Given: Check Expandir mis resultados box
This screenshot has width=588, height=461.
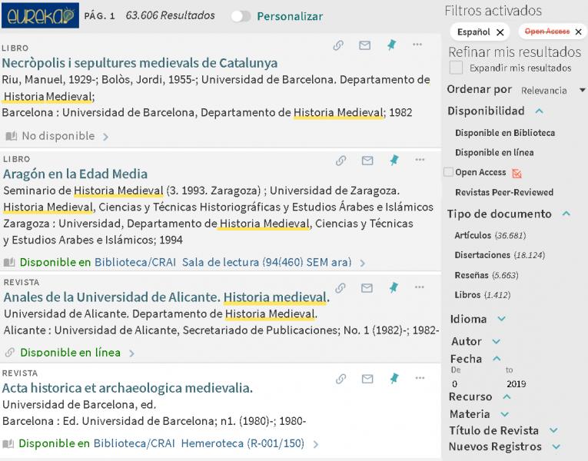Looking at the screenshot, I should click(456, 68).
